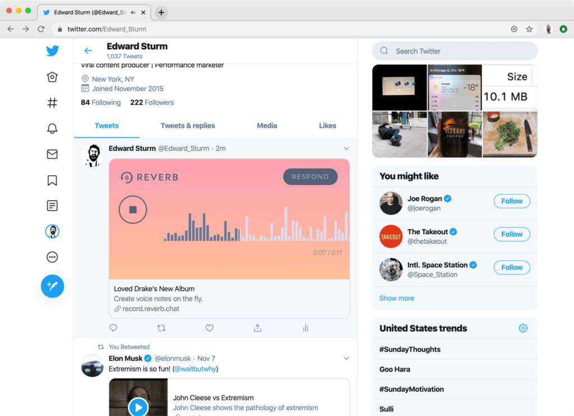Screen dimensions: 574x416
Task: Expand options for Edward Sturm's tweet
Action: 346,149
